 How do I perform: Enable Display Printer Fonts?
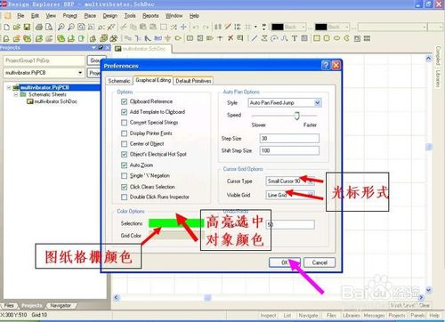coord(124,133)
